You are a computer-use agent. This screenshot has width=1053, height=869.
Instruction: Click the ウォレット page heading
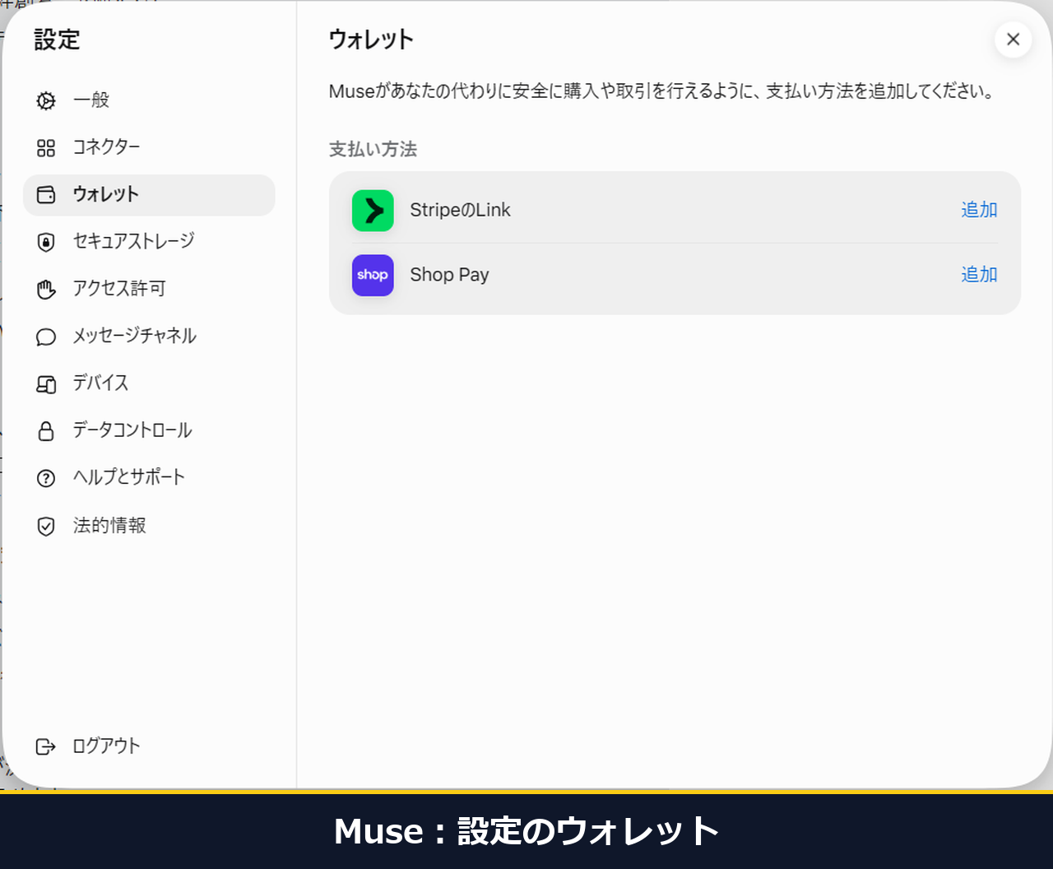[x=371, y=39]
